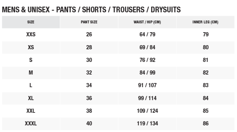Click waist/hip value 99 / 114
237x132 pixels.
coord(147,98)
